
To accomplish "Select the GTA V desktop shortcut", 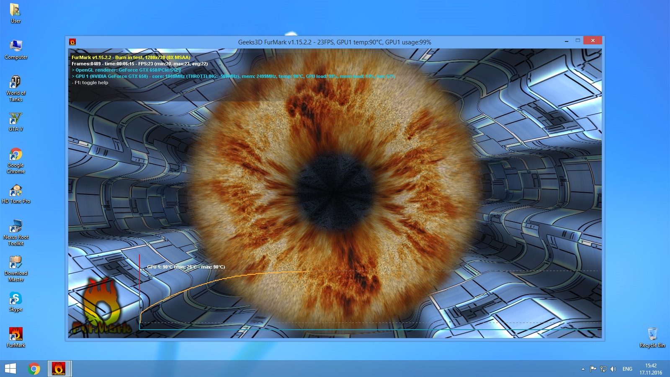I will tap(16, 121).
